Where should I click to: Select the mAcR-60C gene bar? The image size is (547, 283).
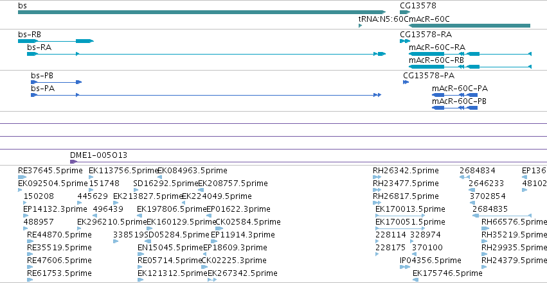coord(469,26)
